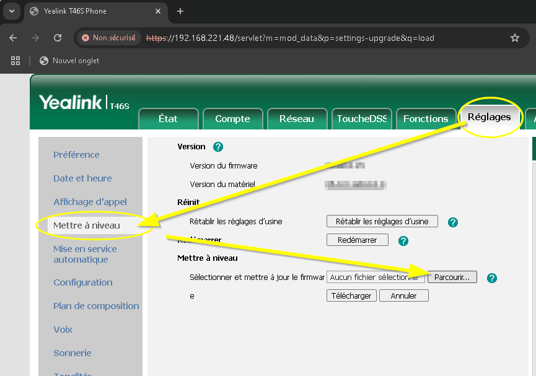Screen dimensions: 536x376
Task: Open Sonnerie settings in sidebar
Action: pos(72,353)
